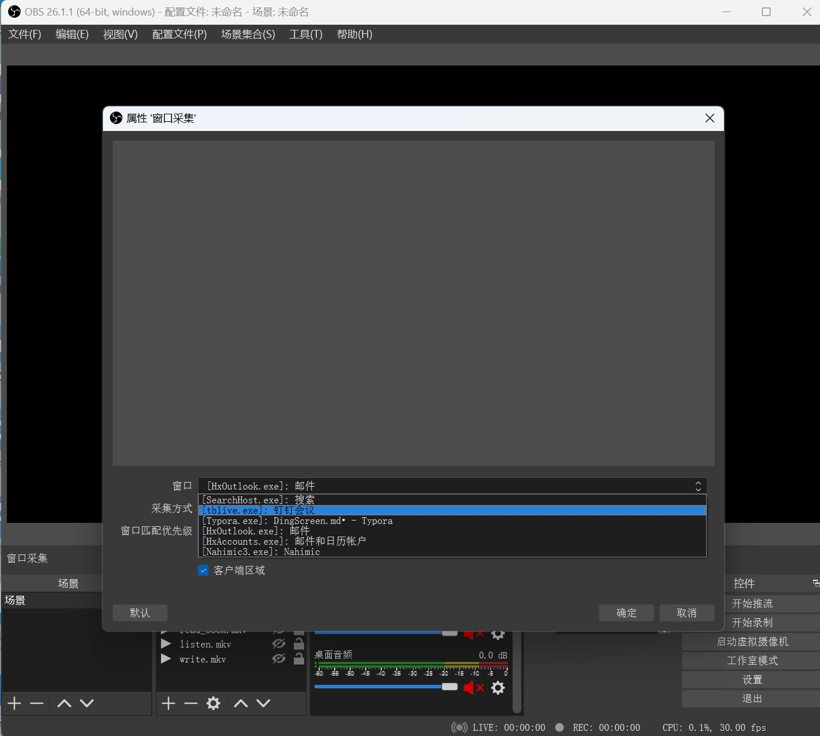Screen dimensions: 820x736
Task: Toggle visibility of write.mkv source
Action: point(279,659)
